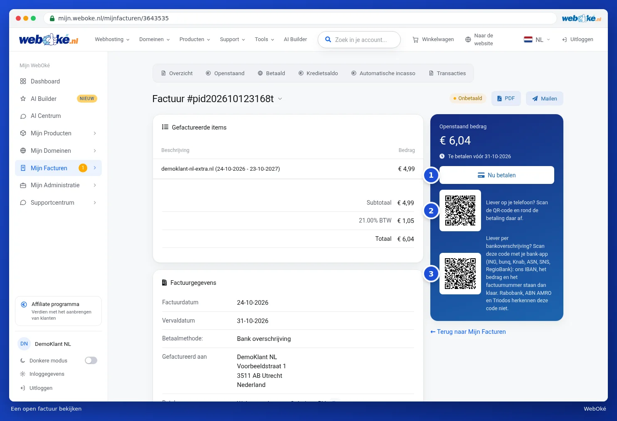Click the Dashboard grid icon in sidebar
This screenshot has height=421, width=617.
pos(23,81)
